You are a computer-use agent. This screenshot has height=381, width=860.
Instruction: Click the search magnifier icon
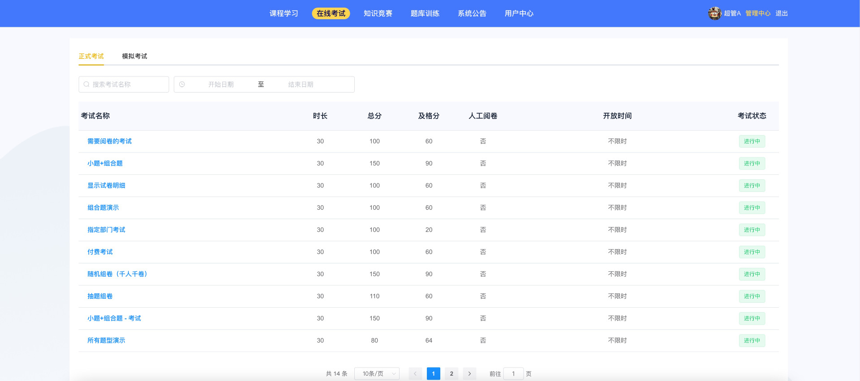(86, 84)
